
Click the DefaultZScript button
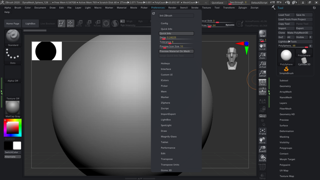pos(259,3)
